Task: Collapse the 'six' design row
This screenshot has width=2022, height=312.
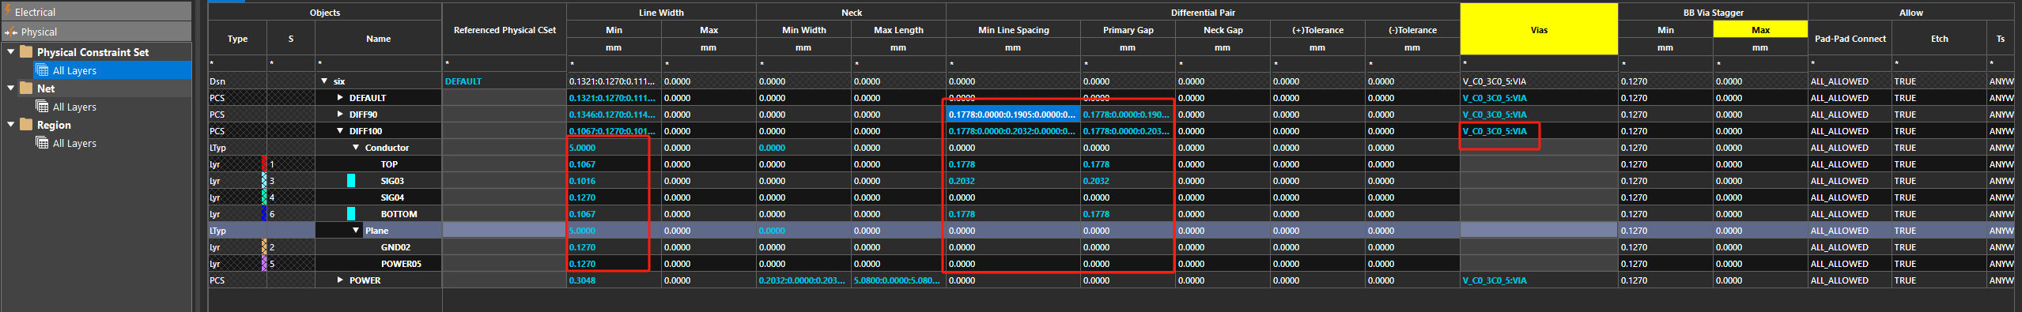Action: 324,81
